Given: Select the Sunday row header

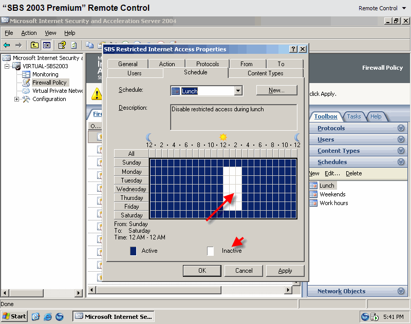Looking at the screenshot, I should (132, 163).
